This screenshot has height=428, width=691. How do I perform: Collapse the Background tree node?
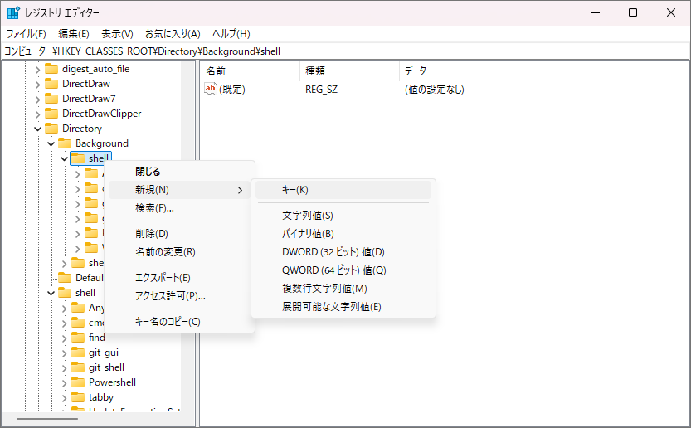pyautogui.click(x=51, y=144)
